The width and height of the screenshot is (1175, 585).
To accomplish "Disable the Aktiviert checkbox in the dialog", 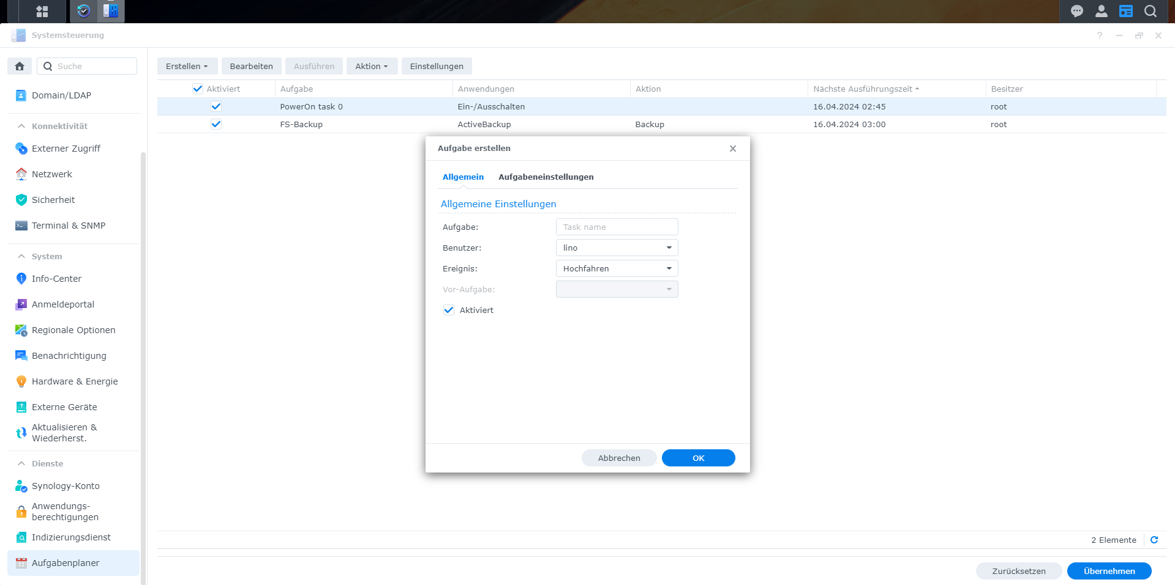I will 449,310.
